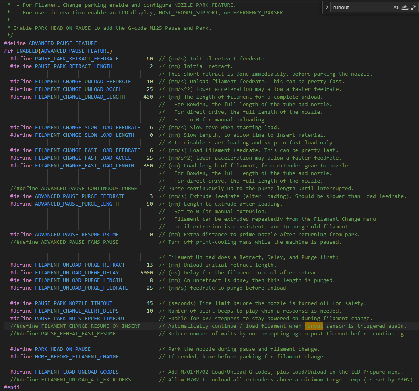This screenshot has height=391, width=419.
Task: Click the commented ADVANCED_PAUSE_CONTINUOUS_PURGE define
Action: 74,189
